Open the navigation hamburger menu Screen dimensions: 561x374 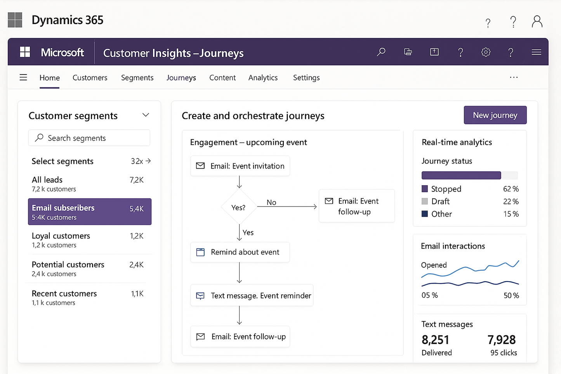pos(23,77)
